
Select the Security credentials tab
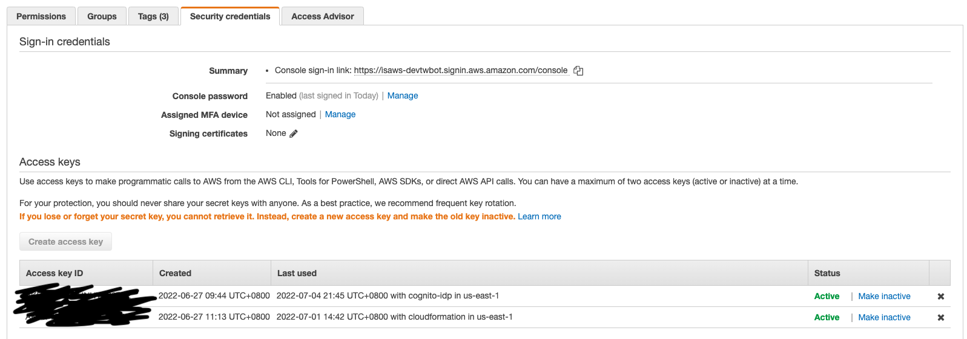pos(230,16)
